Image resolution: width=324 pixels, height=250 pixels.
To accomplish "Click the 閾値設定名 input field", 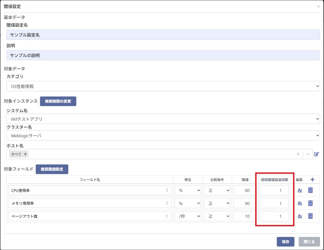I will point(163,35).
